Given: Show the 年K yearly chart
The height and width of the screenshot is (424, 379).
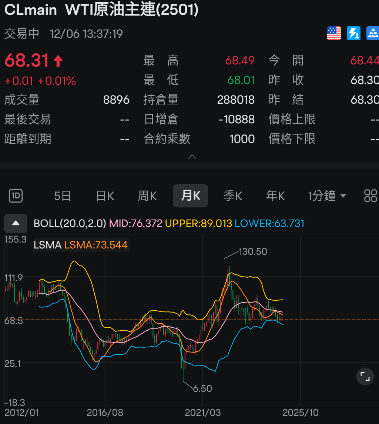Looking at the screenshot, I should 275,196.
